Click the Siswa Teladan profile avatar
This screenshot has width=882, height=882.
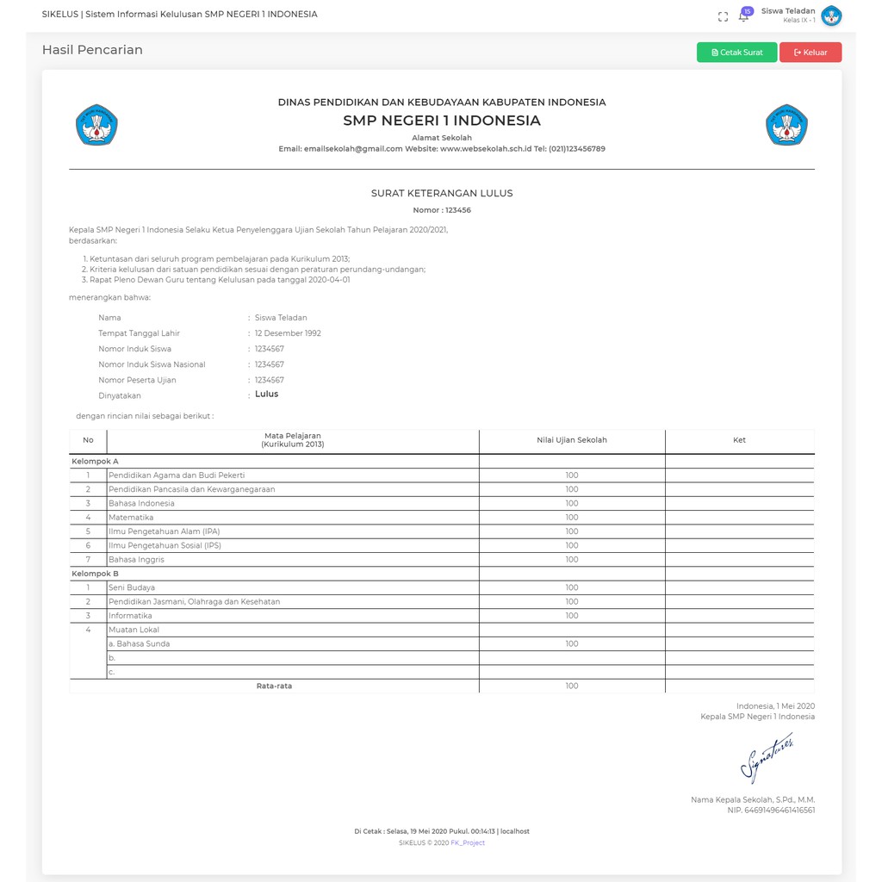pyautogui.click(x=831, y=16)
